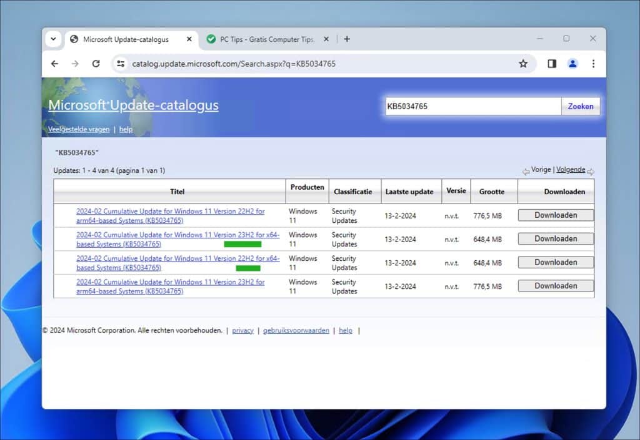Click the Zoeken search button
This screenshot has width=640, height=440.
581,106
